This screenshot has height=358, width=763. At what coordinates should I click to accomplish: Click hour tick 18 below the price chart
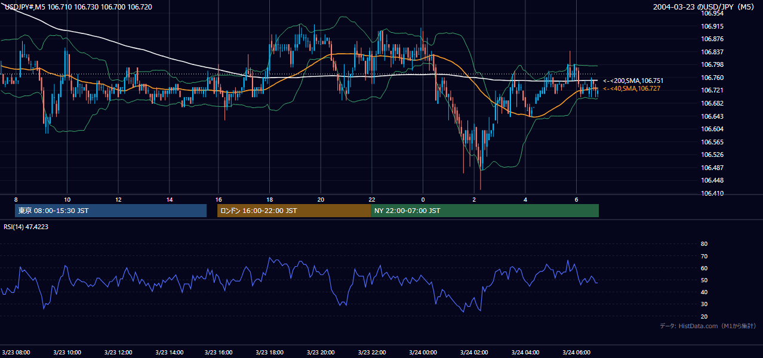tap(269, 199)
